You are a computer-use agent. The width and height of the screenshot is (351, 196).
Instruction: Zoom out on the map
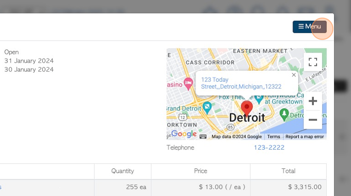click(x=312, y=120)
